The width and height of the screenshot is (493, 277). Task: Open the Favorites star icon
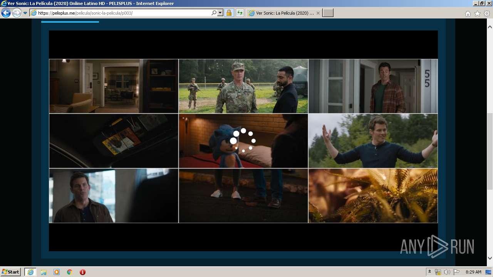[477, 13]
